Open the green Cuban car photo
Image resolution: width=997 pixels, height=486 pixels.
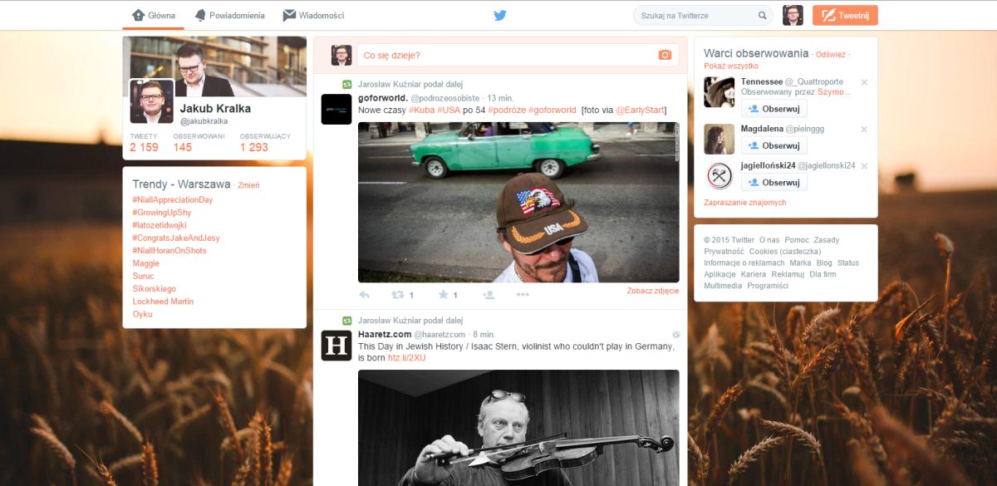pos(518,202)
